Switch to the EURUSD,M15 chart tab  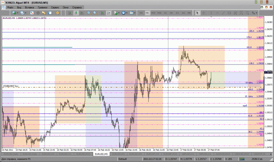83,154
